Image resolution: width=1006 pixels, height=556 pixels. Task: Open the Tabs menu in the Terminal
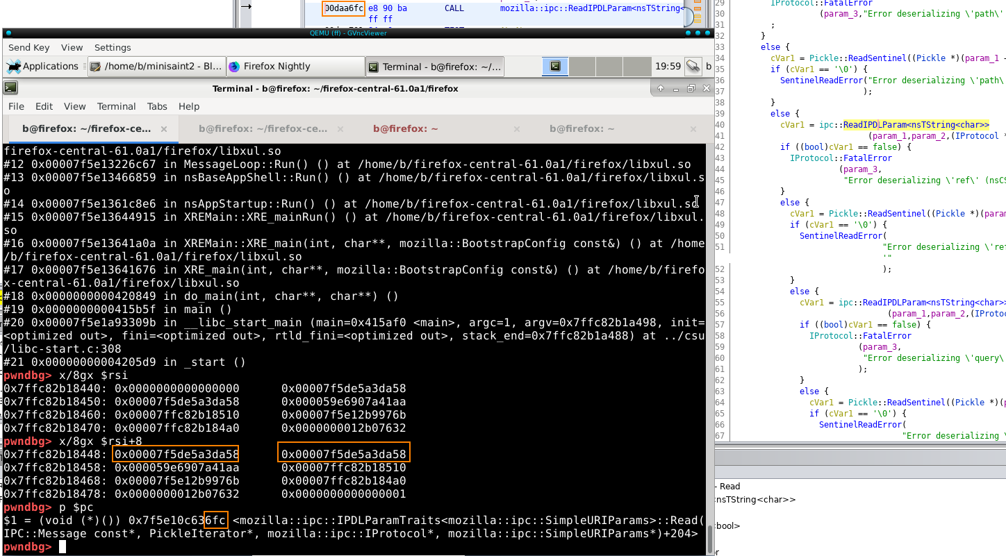(x=157, y=106)
